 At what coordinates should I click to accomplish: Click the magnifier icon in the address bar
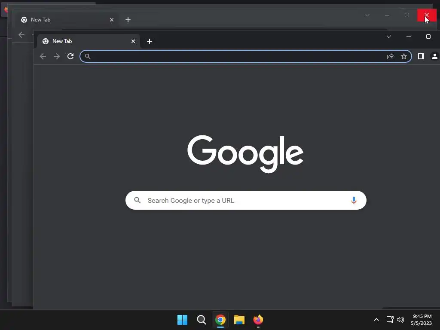[88, 56]
